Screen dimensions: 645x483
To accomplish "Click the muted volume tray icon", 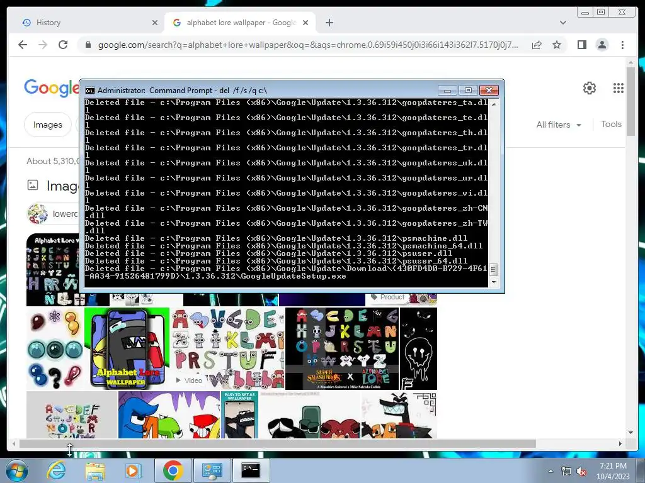I will [x=581, y=472].
